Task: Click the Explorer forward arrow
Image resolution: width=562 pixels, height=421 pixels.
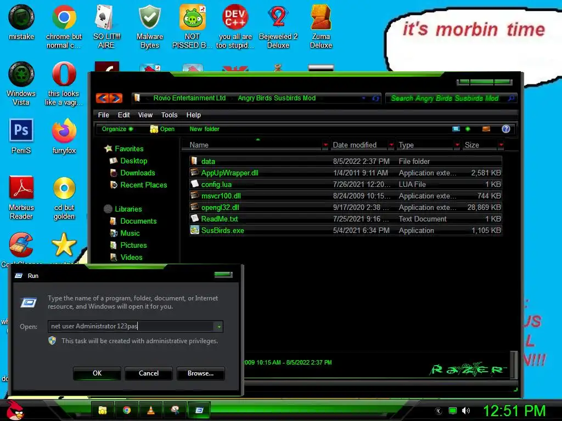Action: coord(116,98)
